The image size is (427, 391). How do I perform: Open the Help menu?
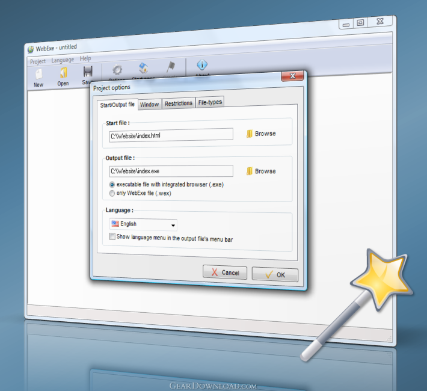click(85, 58)
